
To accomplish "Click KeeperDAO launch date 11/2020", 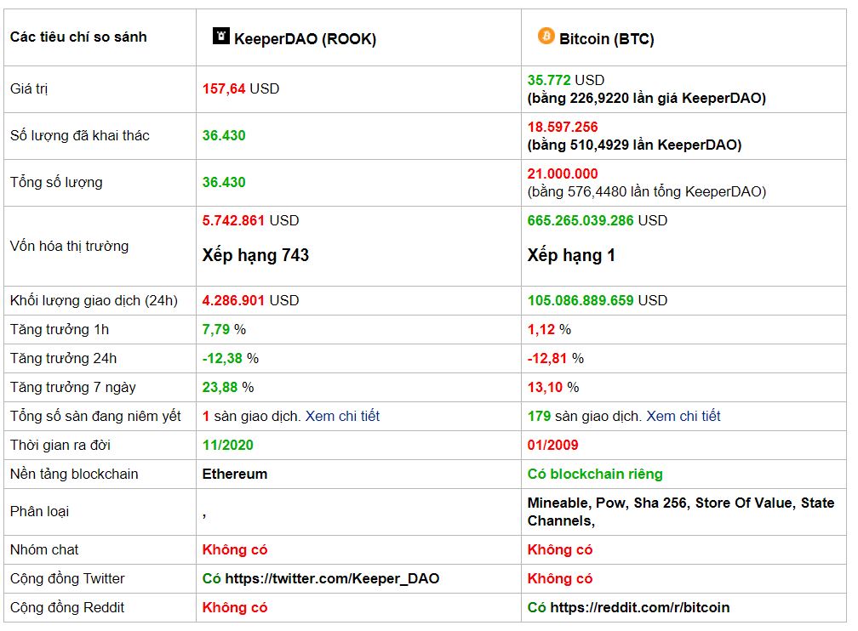I will point(227,445).
